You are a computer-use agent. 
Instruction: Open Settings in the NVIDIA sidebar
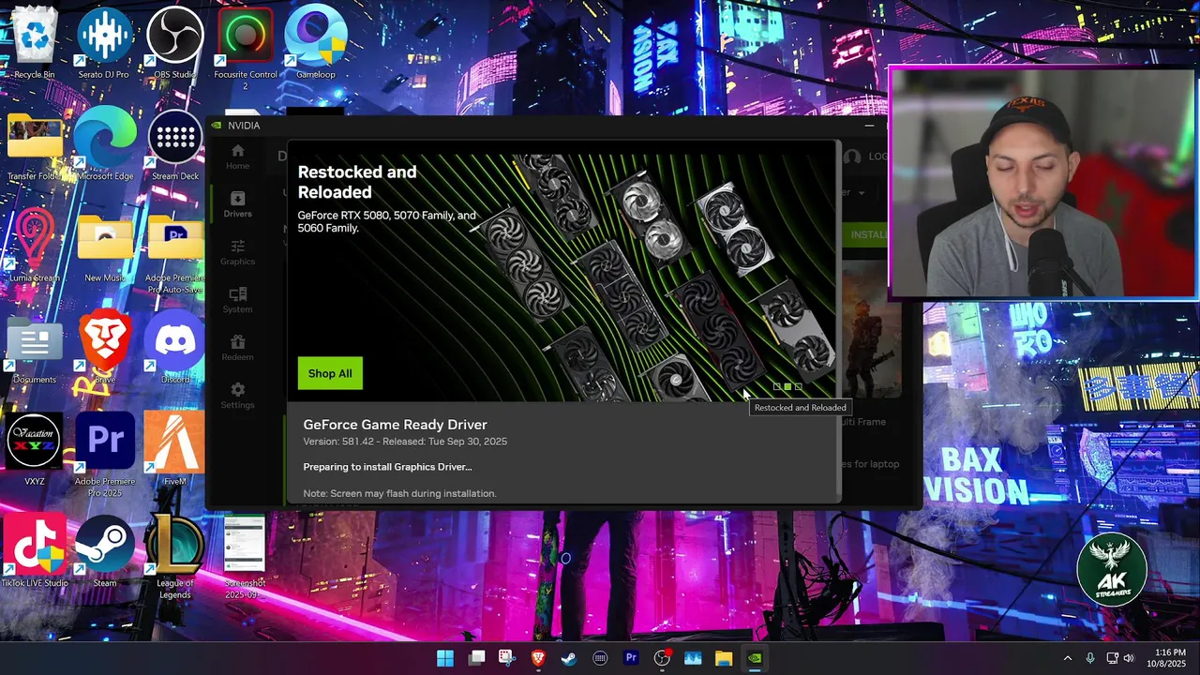pos(237,396)
